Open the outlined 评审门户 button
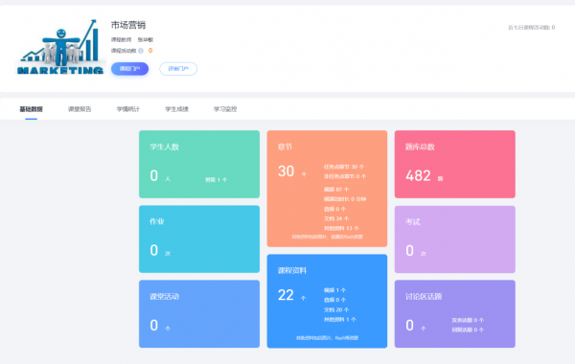The image size is (575, 364). 178,69
